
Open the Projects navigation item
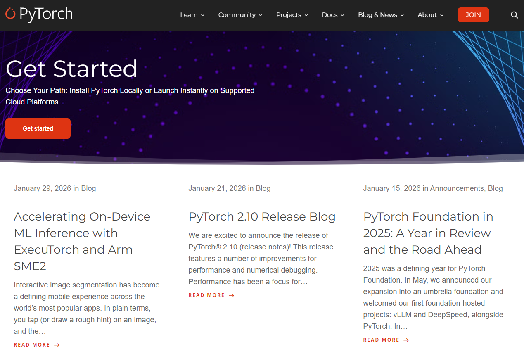click(x=289, y=15)
